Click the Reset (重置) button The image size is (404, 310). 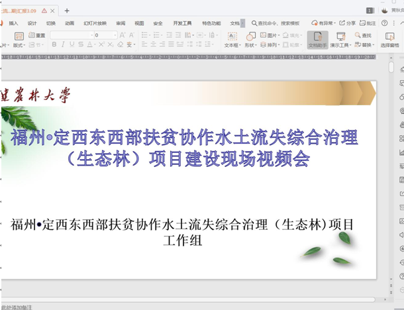(x=37, y=35)
